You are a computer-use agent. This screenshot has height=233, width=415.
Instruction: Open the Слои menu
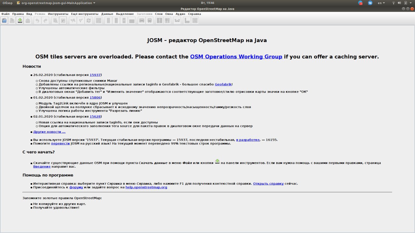point(159,14)
